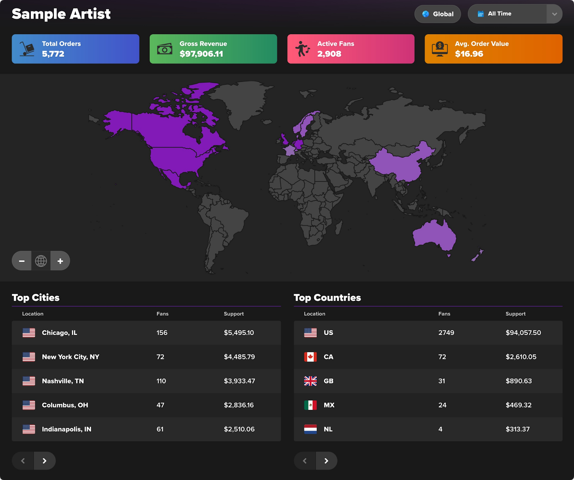
Task: Click the Active Fans dancing figure icon
Action: pyautogui.click(x=302, y=49)
